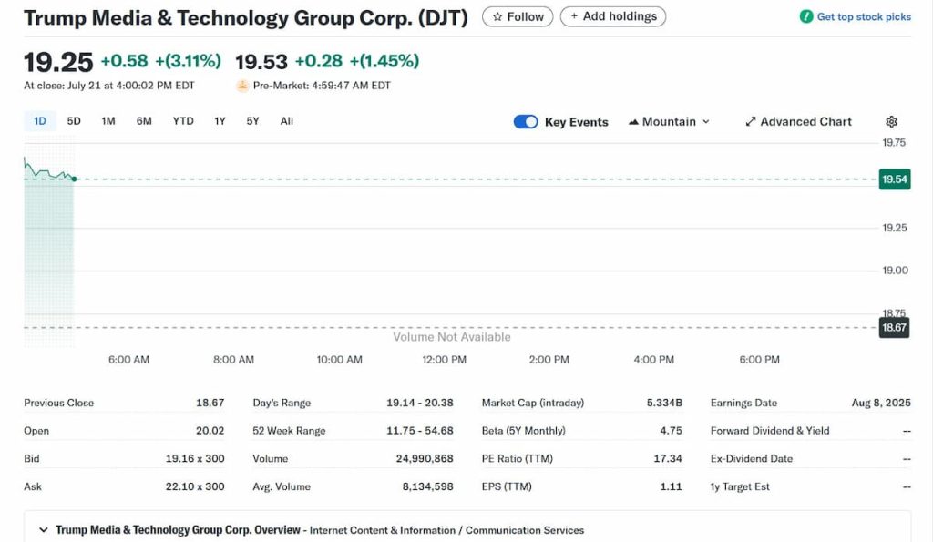Select the 1D time range tab
This screenshot has width=933, height=542.
pos(40,121)
